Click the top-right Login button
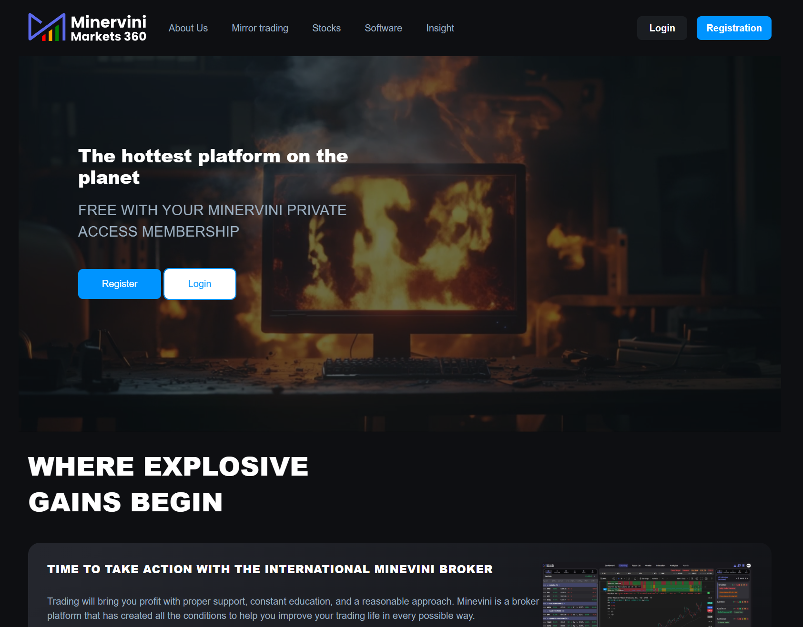Image resolution: width=803 pixels, height=627 pixels. tap(661, 28)
